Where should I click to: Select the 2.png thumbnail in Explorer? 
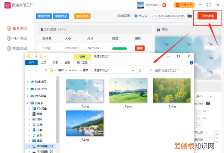[x=128, y=90]
